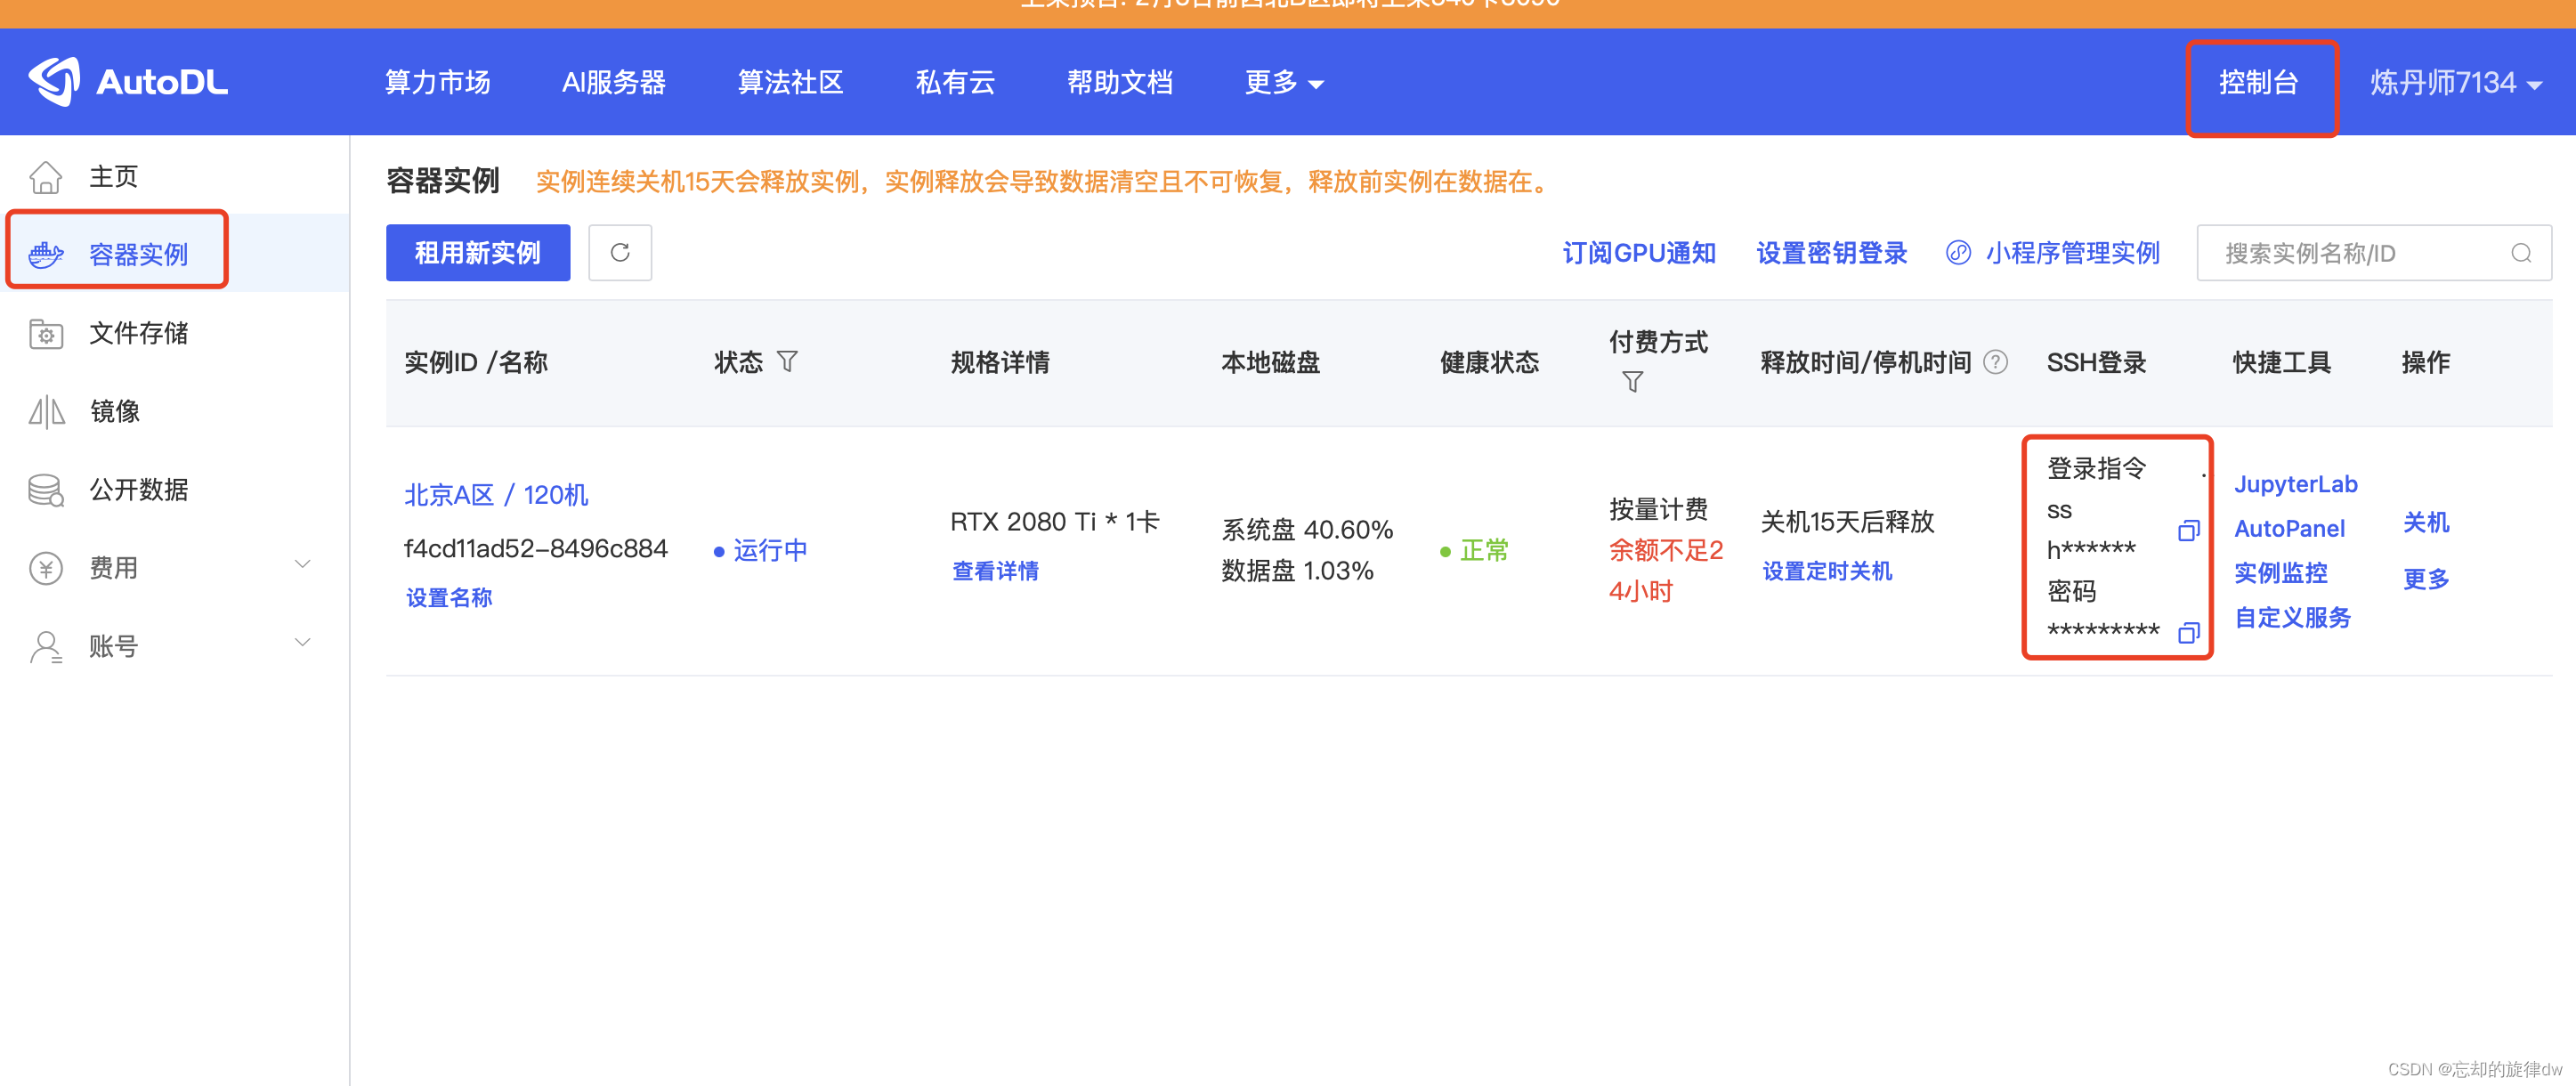Expand the 费用 sidebar section

click(114, 567)
